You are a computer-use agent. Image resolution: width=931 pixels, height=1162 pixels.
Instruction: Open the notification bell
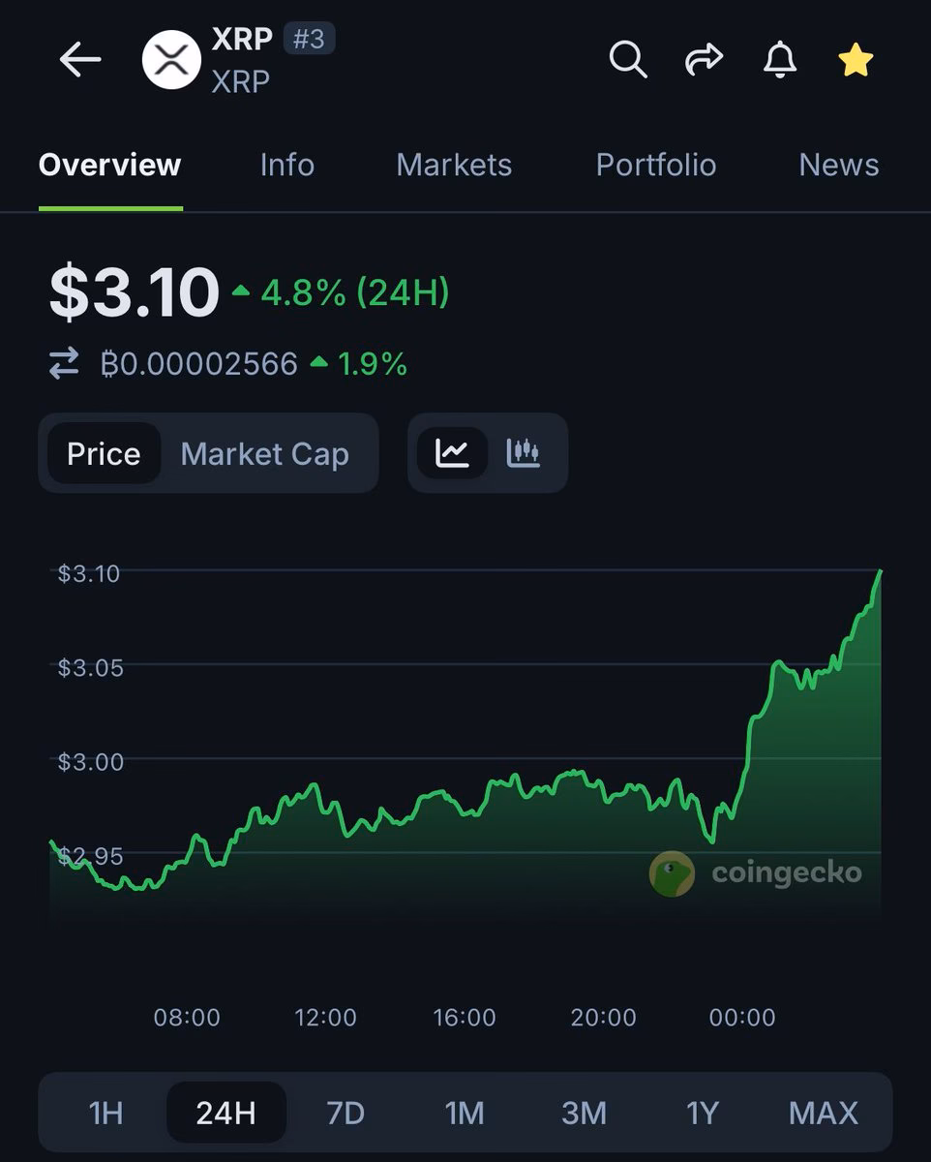pyautogui.click(x=779, y=59)
